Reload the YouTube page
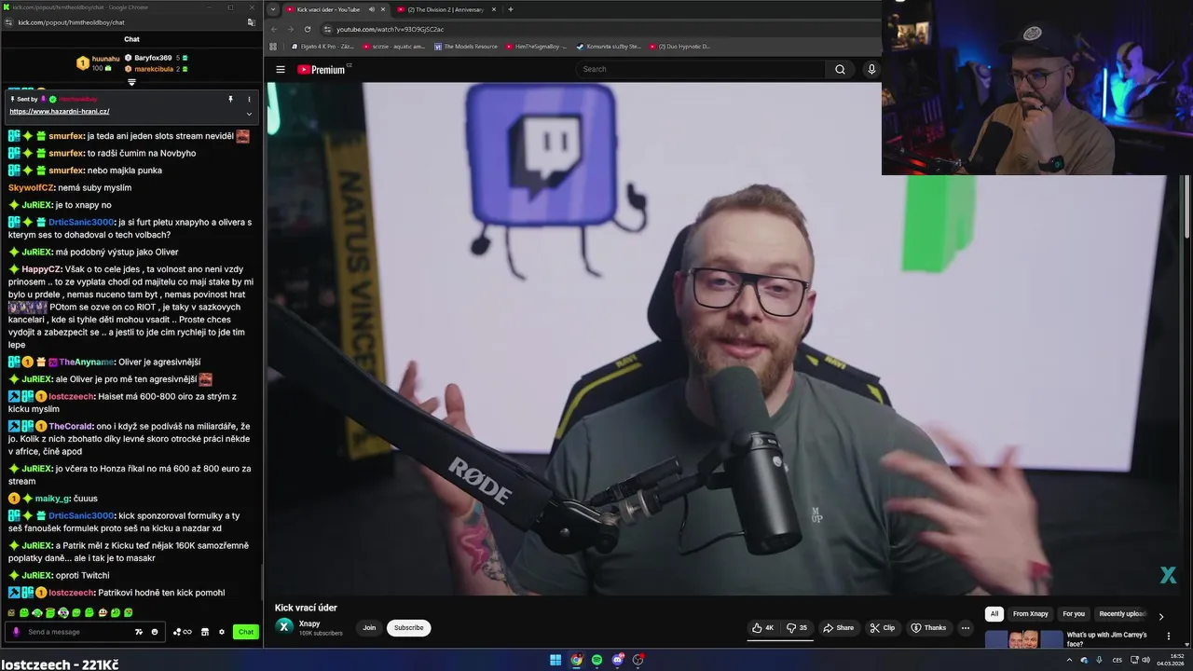The width and height of the screenshot is (1193, 671). click(307, 29)
